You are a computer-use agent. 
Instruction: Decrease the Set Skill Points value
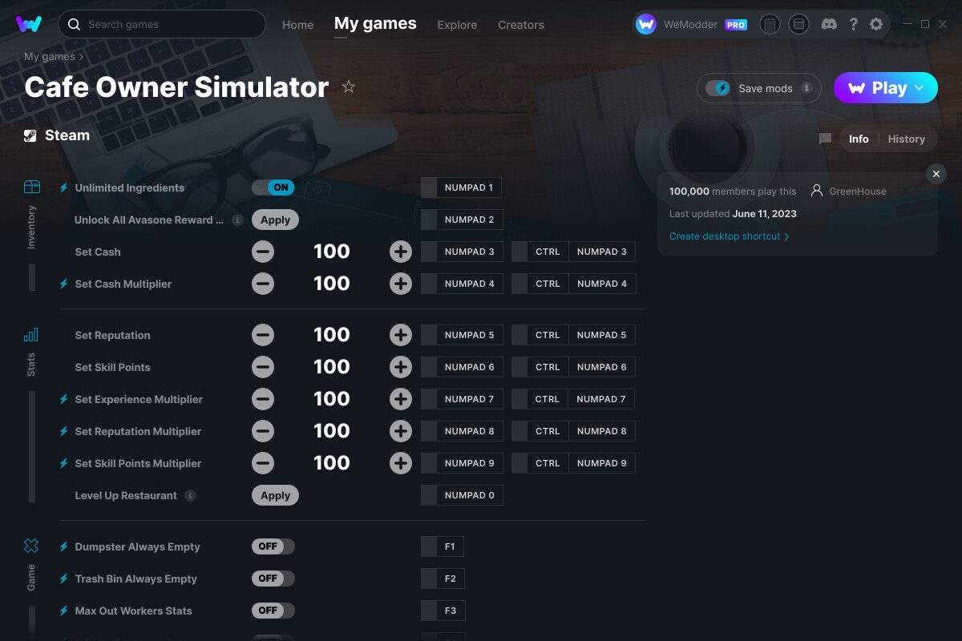click(263, 367)
